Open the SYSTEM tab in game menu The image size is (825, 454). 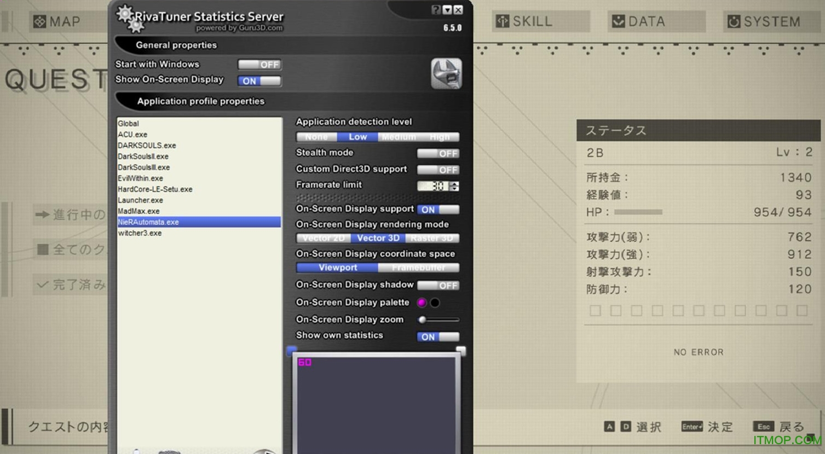click(771, 21)
